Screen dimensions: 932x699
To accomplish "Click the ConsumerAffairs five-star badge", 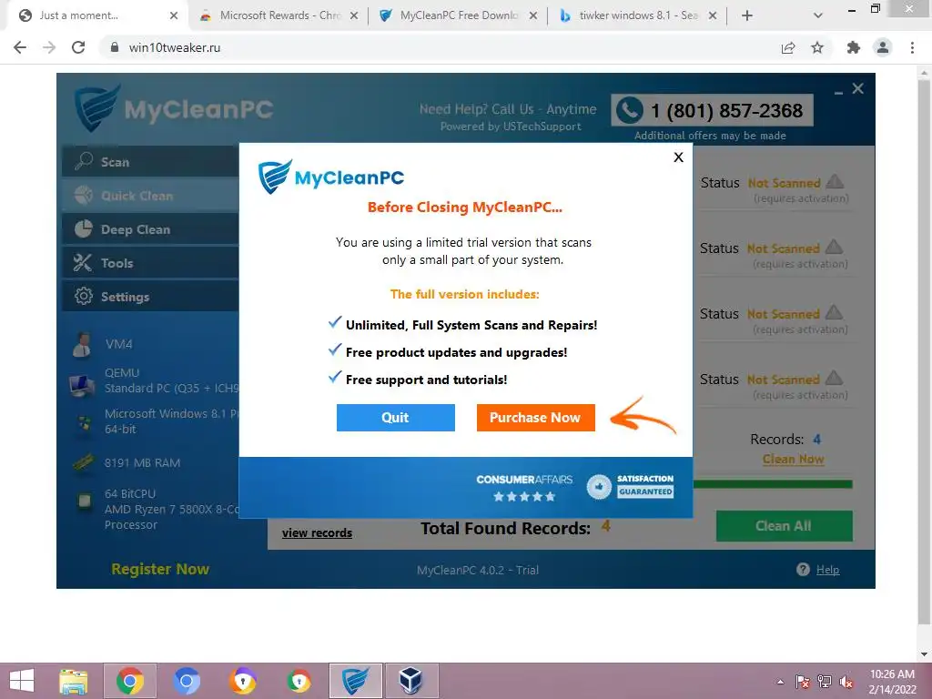I will click(x=524, y=488).
